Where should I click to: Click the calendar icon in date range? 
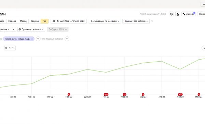click(54, 21)
